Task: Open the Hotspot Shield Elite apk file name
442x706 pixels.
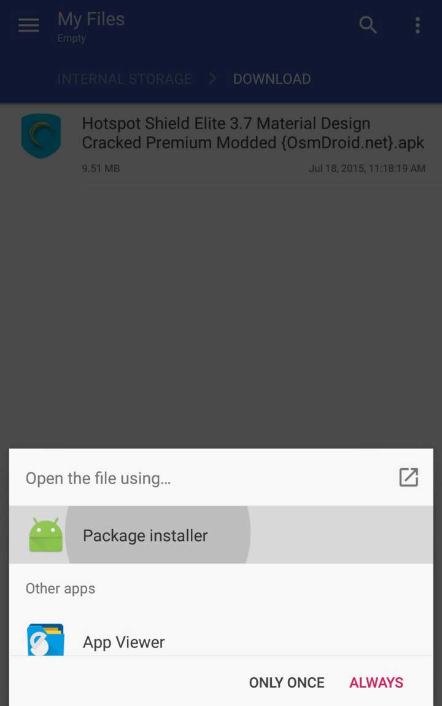Action: (x=253, y=133)
